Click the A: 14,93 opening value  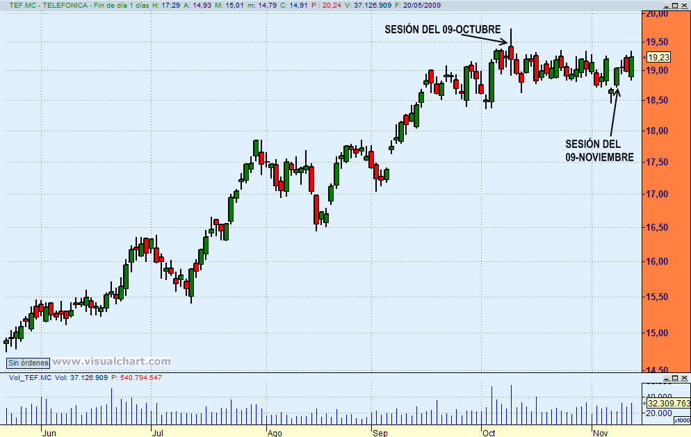[197, 6]
